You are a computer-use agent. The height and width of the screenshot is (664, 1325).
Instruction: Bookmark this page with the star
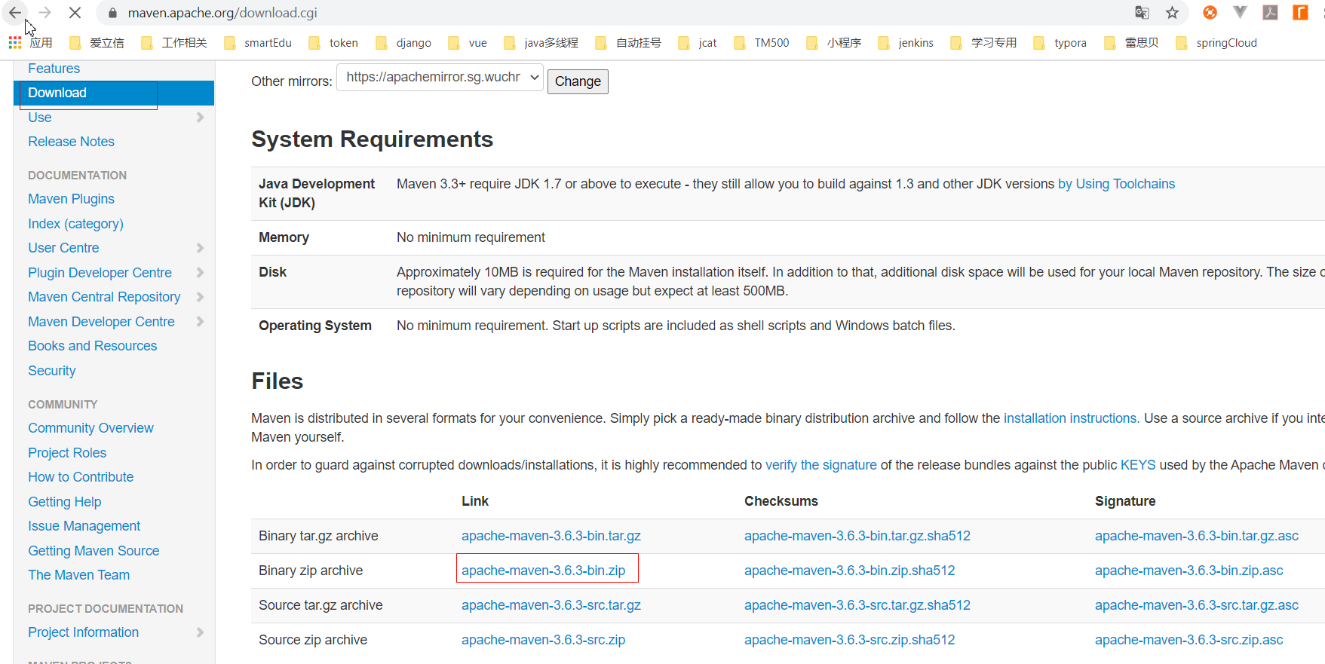coord(1172,13)
